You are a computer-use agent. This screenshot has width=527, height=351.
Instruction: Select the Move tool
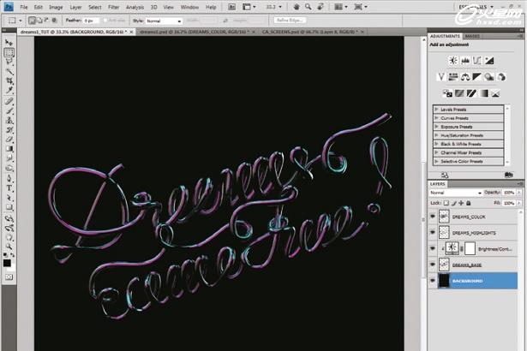tap(9, 43)
